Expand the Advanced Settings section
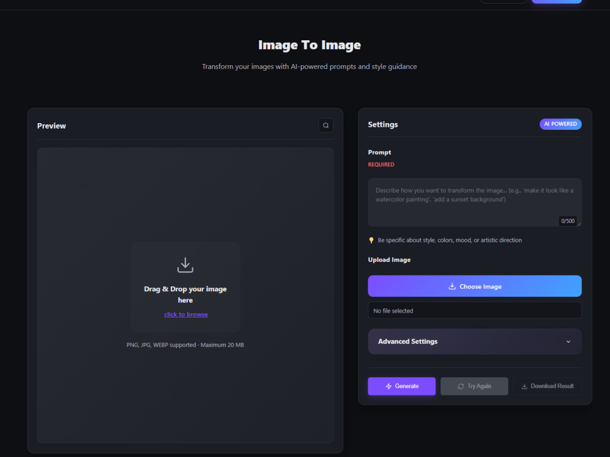The height and width of the screenshot is (457, 610). tap(475, 342)
